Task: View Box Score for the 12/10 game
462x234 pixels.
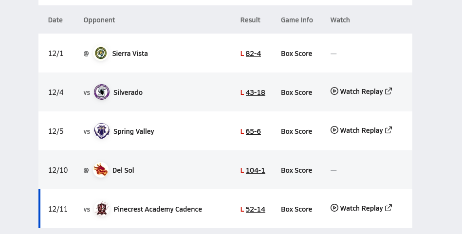Action: (x=296, y=170)
